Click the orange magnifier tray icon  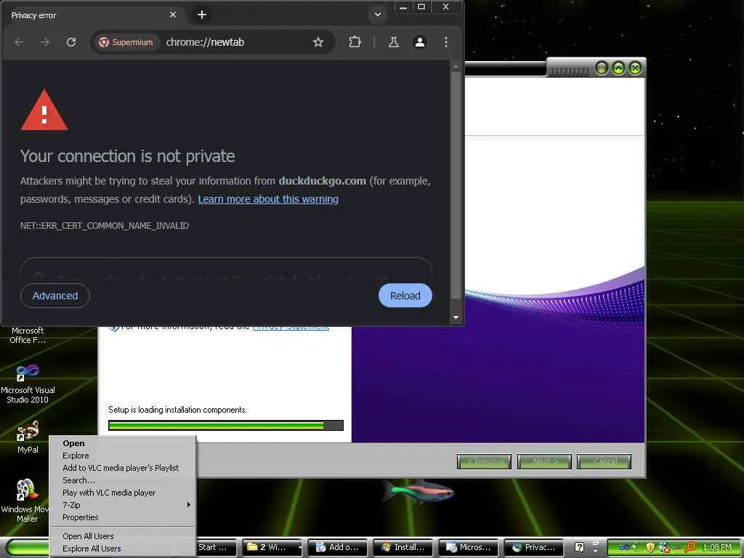tap(691, 547)
